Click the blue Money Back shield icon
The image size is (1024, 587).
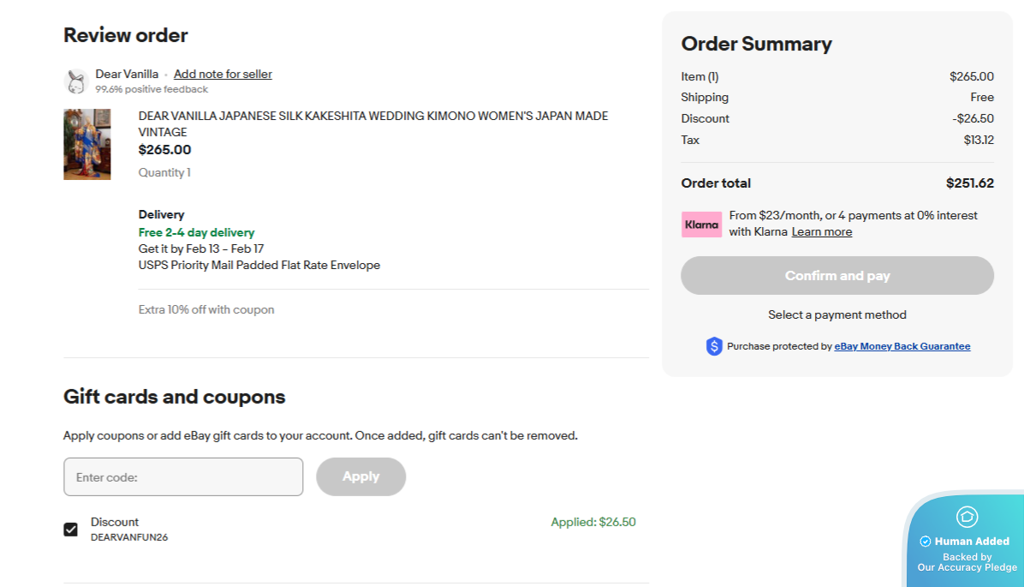pyautogui.click(x=714, y=346)
